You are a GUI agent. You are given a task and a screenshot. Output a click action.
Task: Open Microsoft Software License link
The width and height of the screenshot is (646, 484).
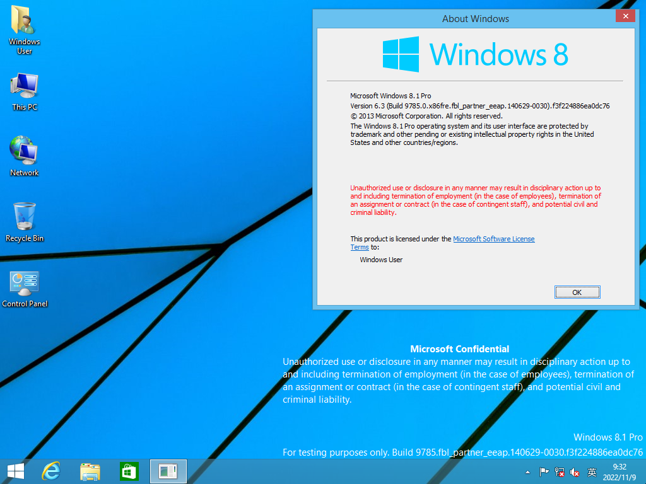click(x=493, y=239)
